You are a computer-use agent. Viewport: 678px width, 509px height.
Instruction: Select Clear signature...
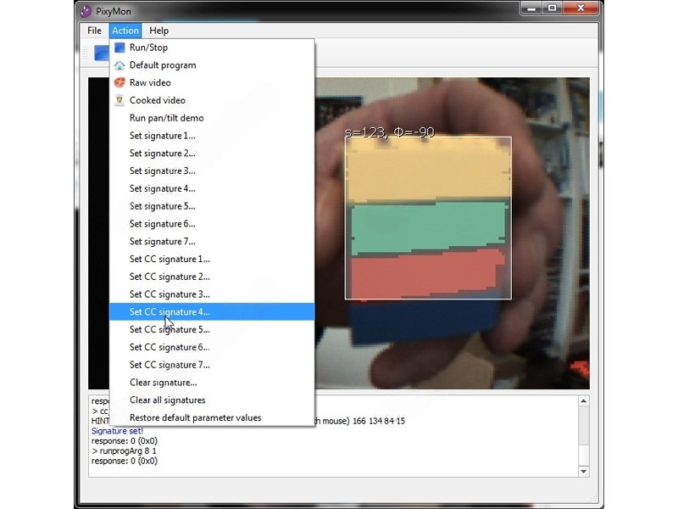click(163, 383)
